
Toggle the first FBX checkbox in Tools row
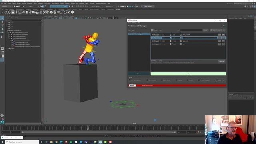(130, 80)
